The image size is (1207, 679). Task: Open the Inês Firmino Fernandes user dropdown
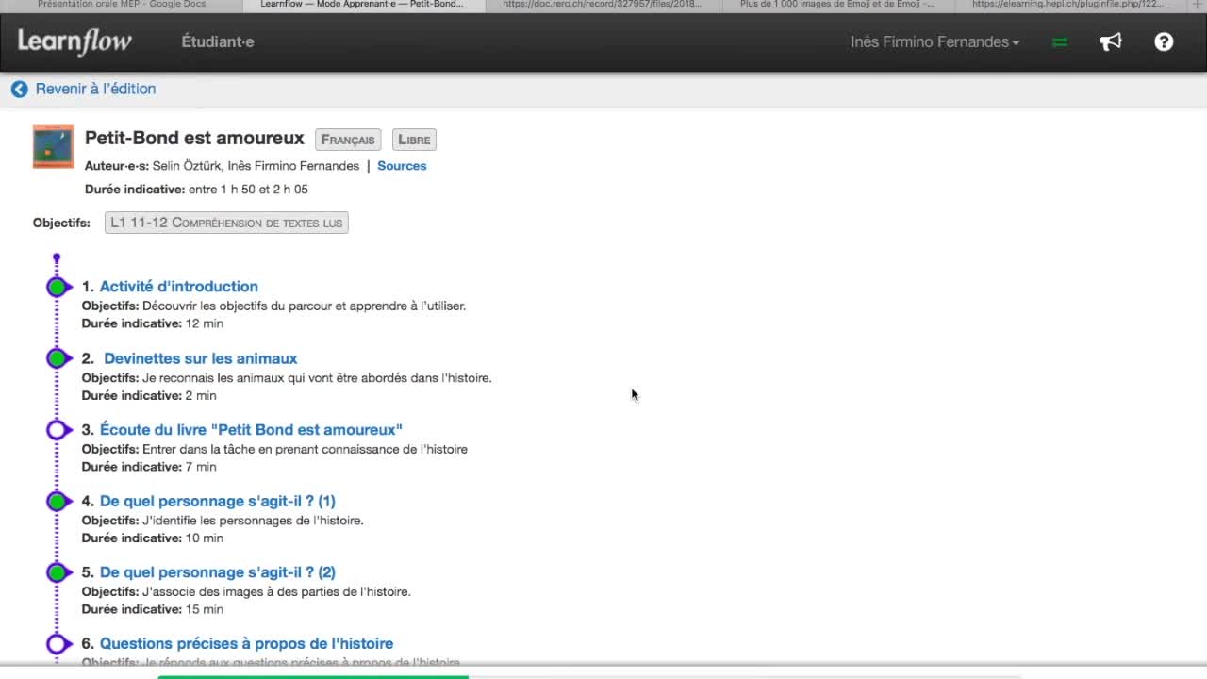coord(934,42)
